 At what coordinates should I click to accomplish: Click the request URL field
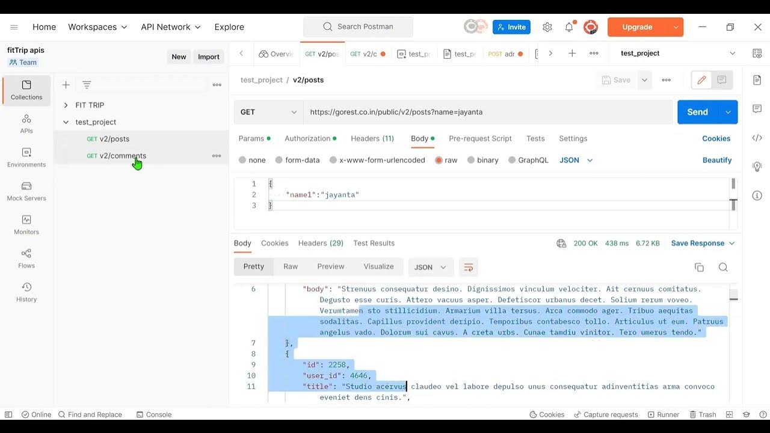(488, 112)
